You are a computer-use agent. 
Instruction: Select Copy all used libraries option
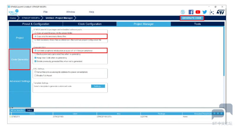tap(36, 33)
